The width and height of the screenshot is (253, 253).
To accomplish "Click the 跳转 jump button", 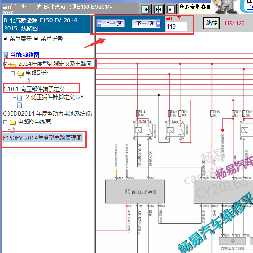I will click(211, 23).
